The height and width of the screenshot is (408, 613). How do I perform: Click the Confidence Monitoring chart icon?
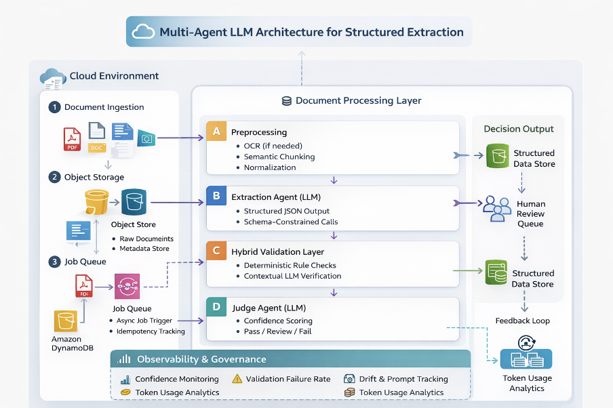(125, 379)
